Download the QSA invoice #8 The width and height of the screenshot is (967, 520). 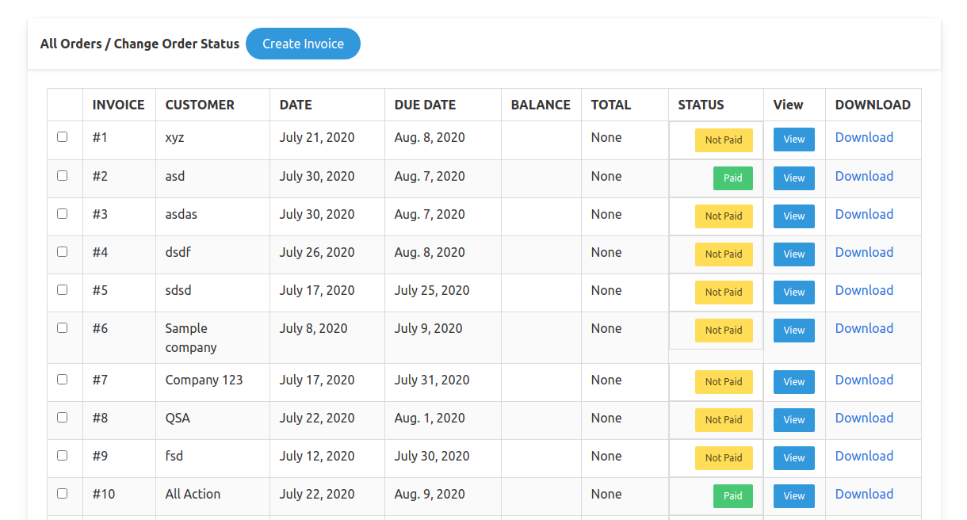(864, 418)
